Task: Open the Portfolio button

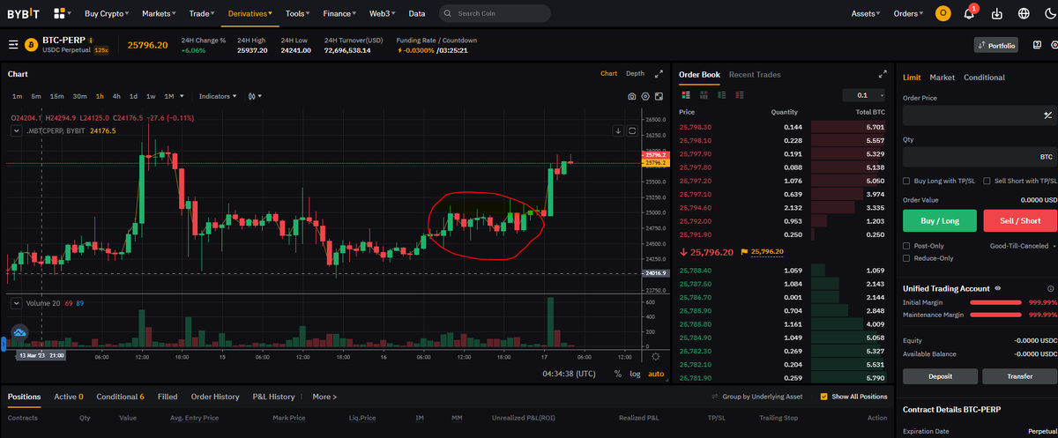Action: [x=996, y=45]
